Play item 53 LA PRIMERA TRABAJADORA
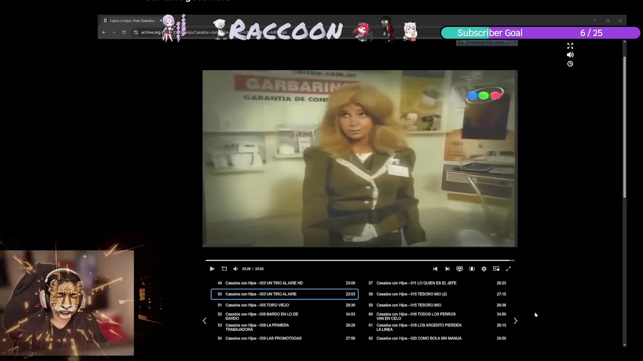Viewport: 643px width, 361px height. click(285, 327)
